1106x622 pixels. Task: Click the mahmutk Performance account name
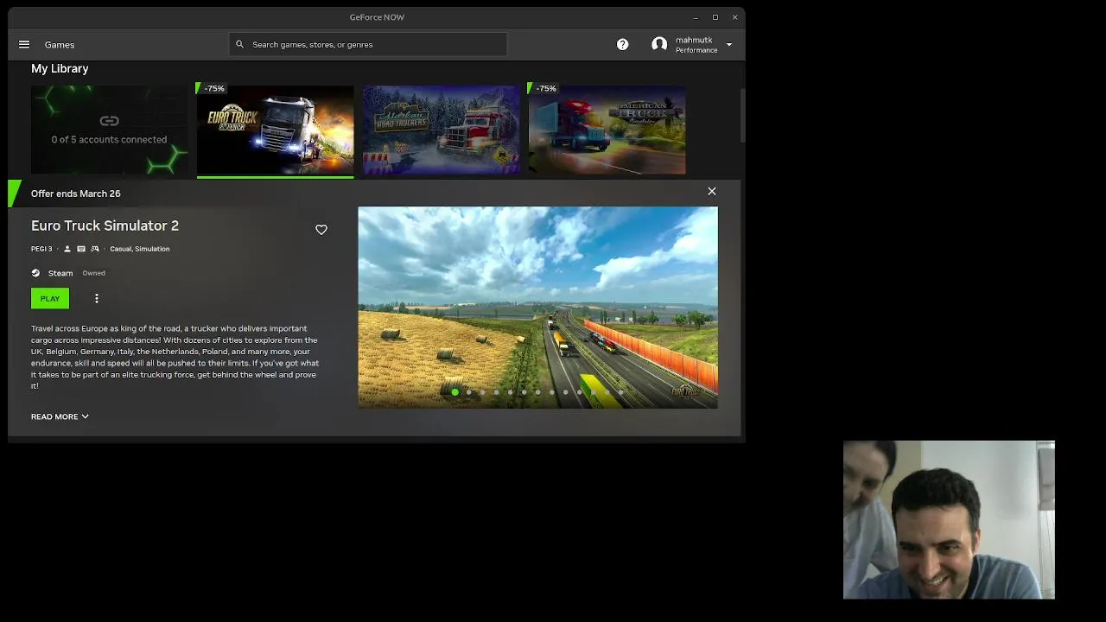pos(696,45)
